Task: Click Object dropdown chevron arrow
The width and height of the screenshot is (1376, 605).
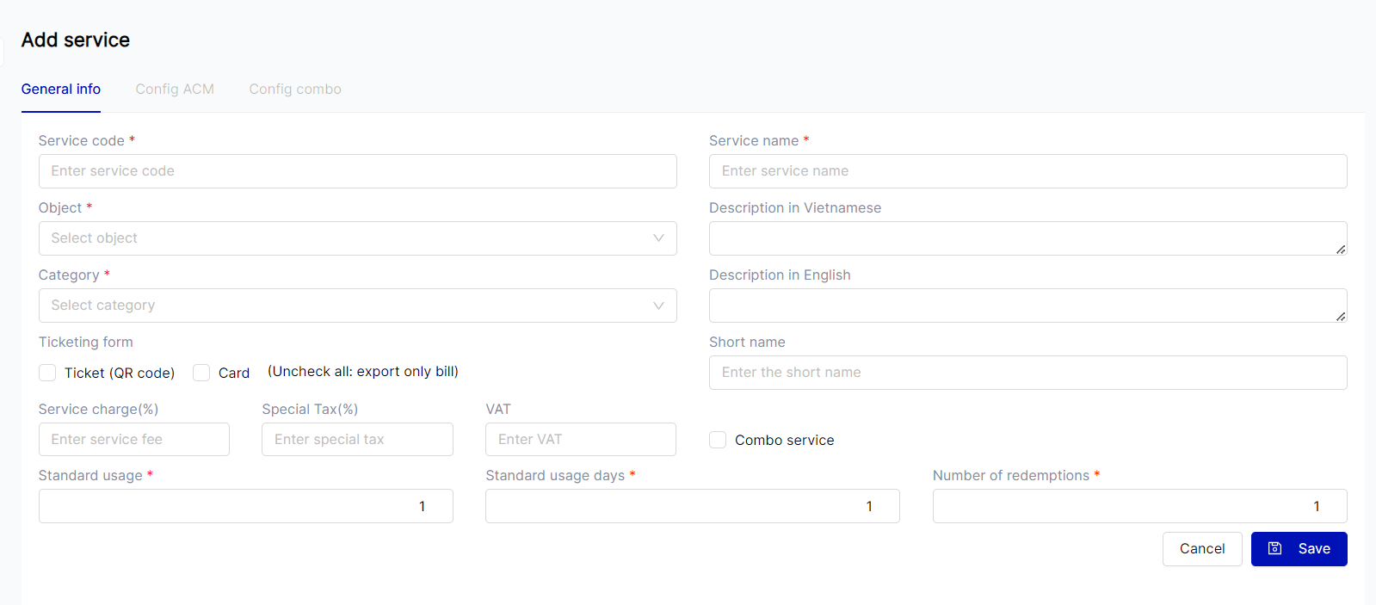Action: click(658, 238)
